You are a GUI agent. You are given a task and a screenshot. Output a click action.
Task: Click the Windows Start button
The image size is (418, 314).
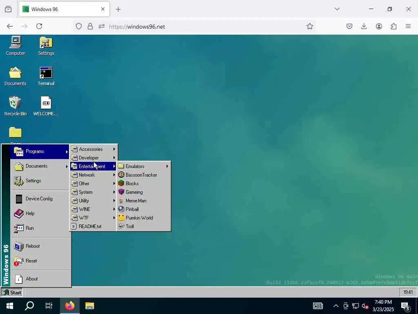pos(10,306)
